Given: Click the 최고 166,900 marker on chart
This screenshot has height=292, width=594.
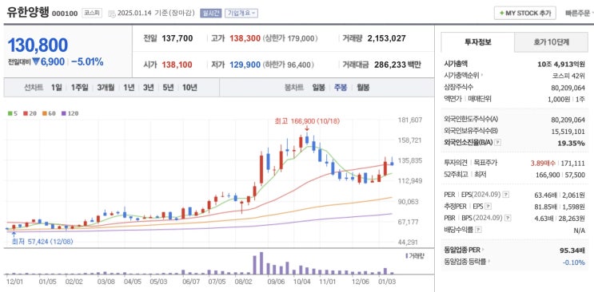Looking at the screenshot, I should point(307,121).
